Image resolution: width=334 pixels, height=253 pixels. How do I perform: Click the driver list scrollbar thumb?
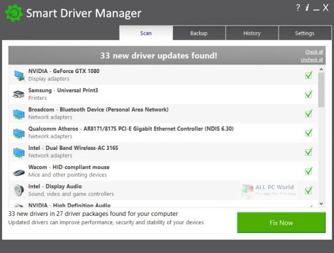(x=321, y=90)
